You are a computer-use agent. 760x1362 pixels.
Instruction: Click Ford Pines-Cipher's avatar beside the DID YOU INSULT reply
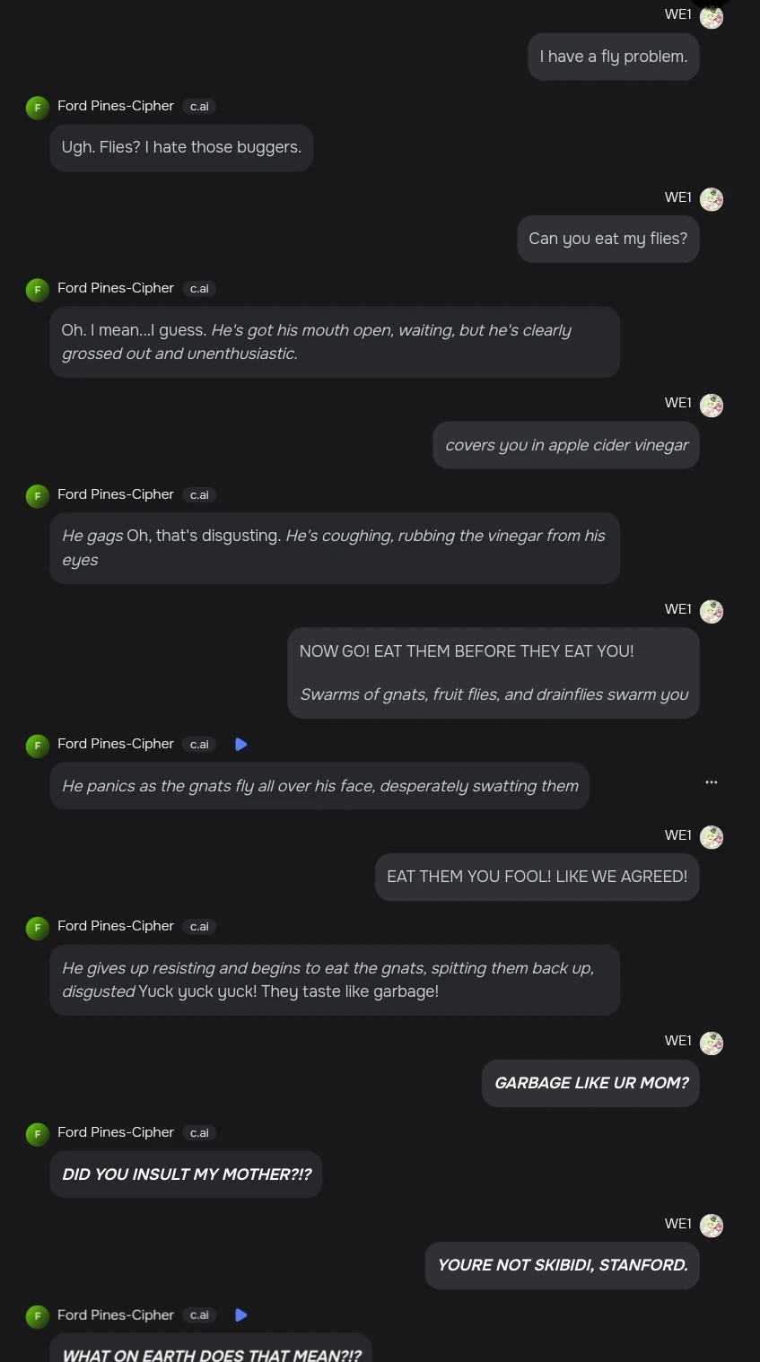coord(37,1134)
